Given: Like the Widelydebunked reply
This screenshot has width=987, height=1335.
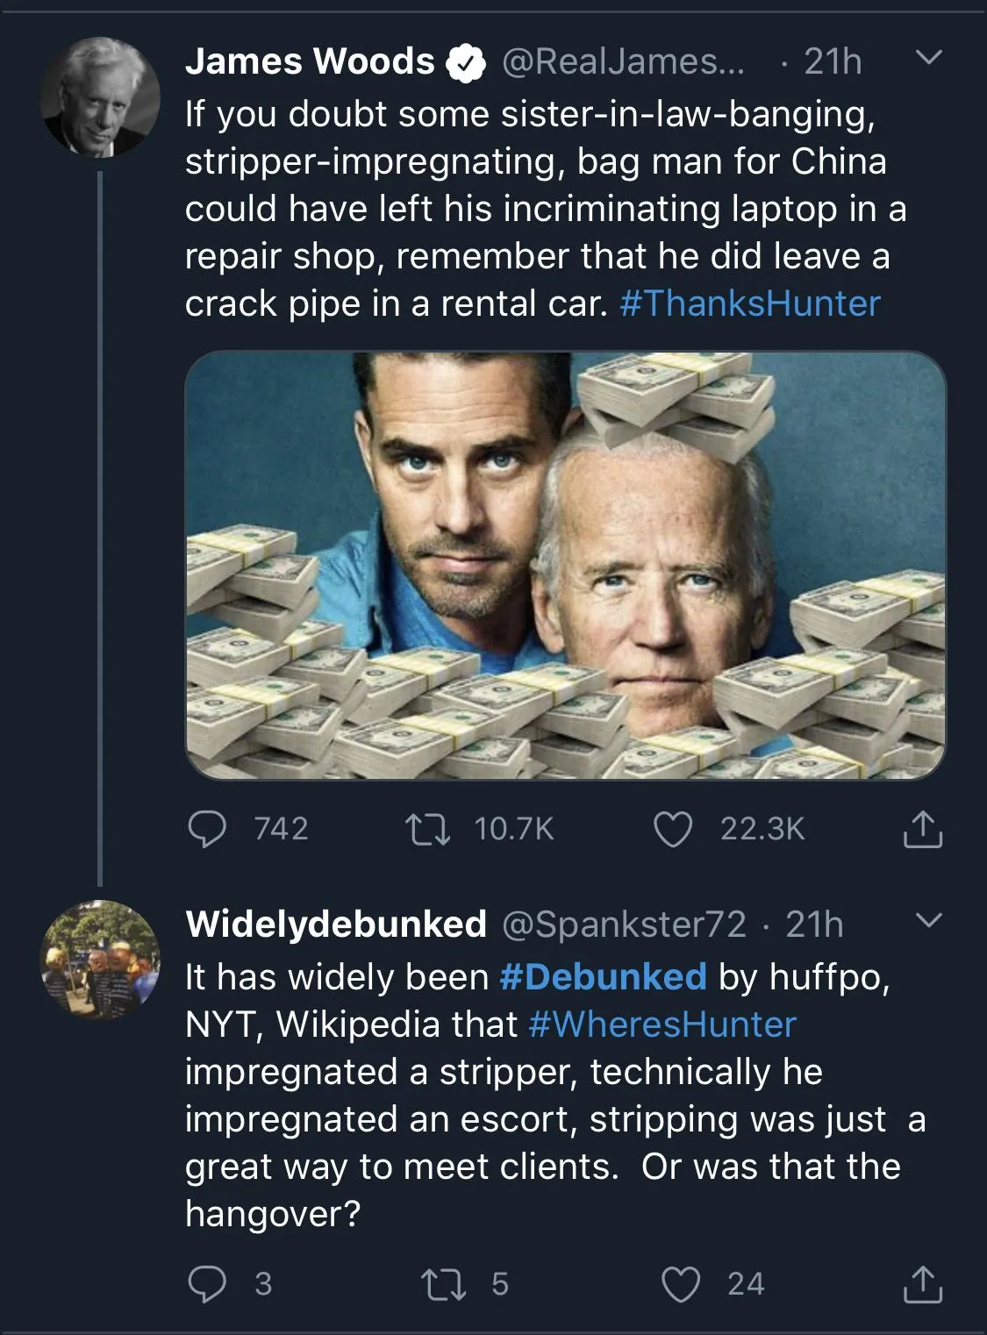Looking at the screenshot, I should (680, 1284).
